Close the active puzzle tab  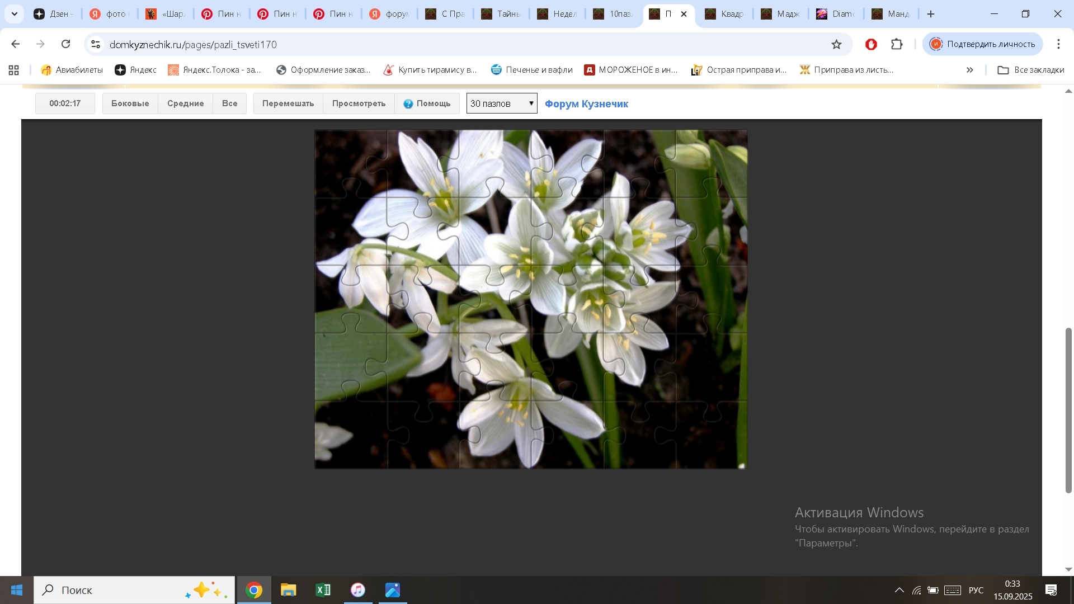(684, 14)
